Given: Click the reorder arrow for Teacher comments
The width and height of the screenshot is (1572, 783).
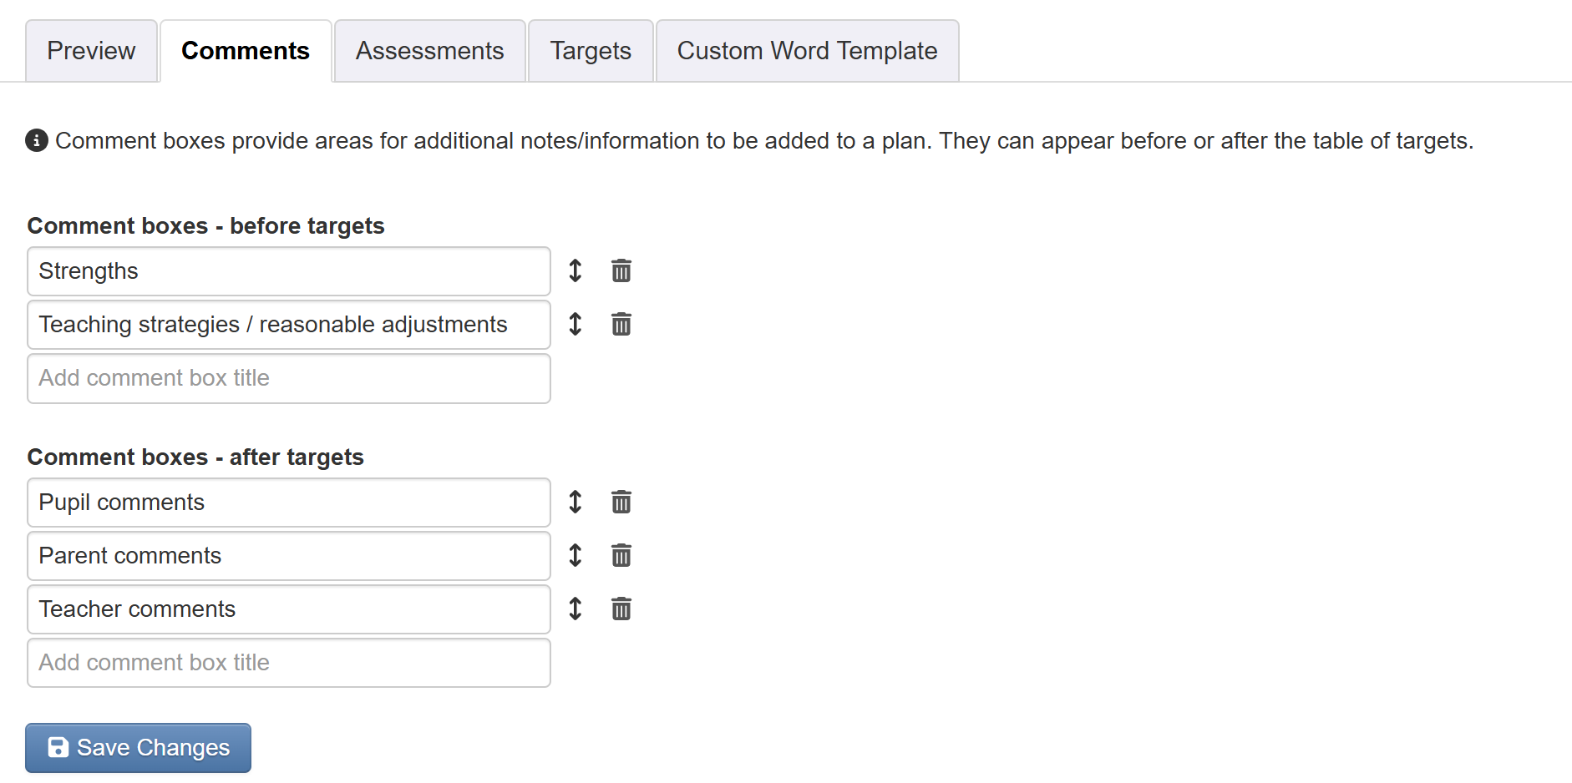Looking at the screenshot, I should 575,609.
